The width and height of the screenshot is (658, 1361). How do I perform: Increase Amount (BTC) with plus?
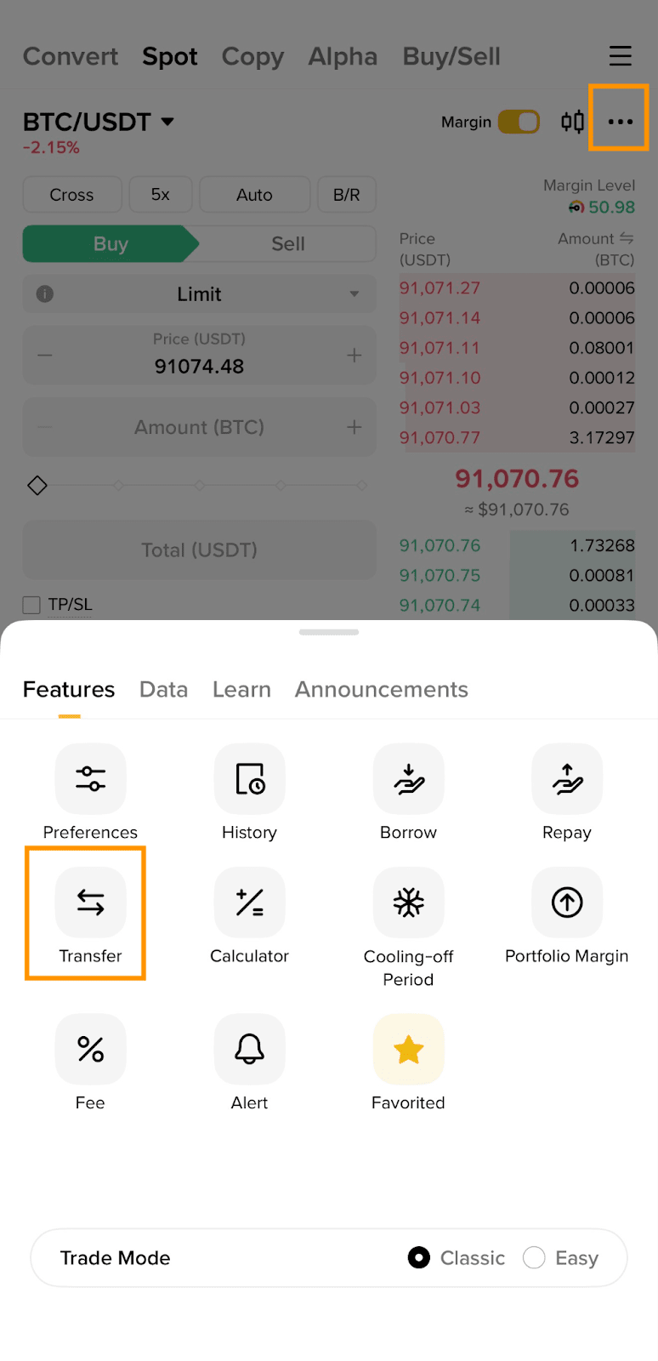355,427
